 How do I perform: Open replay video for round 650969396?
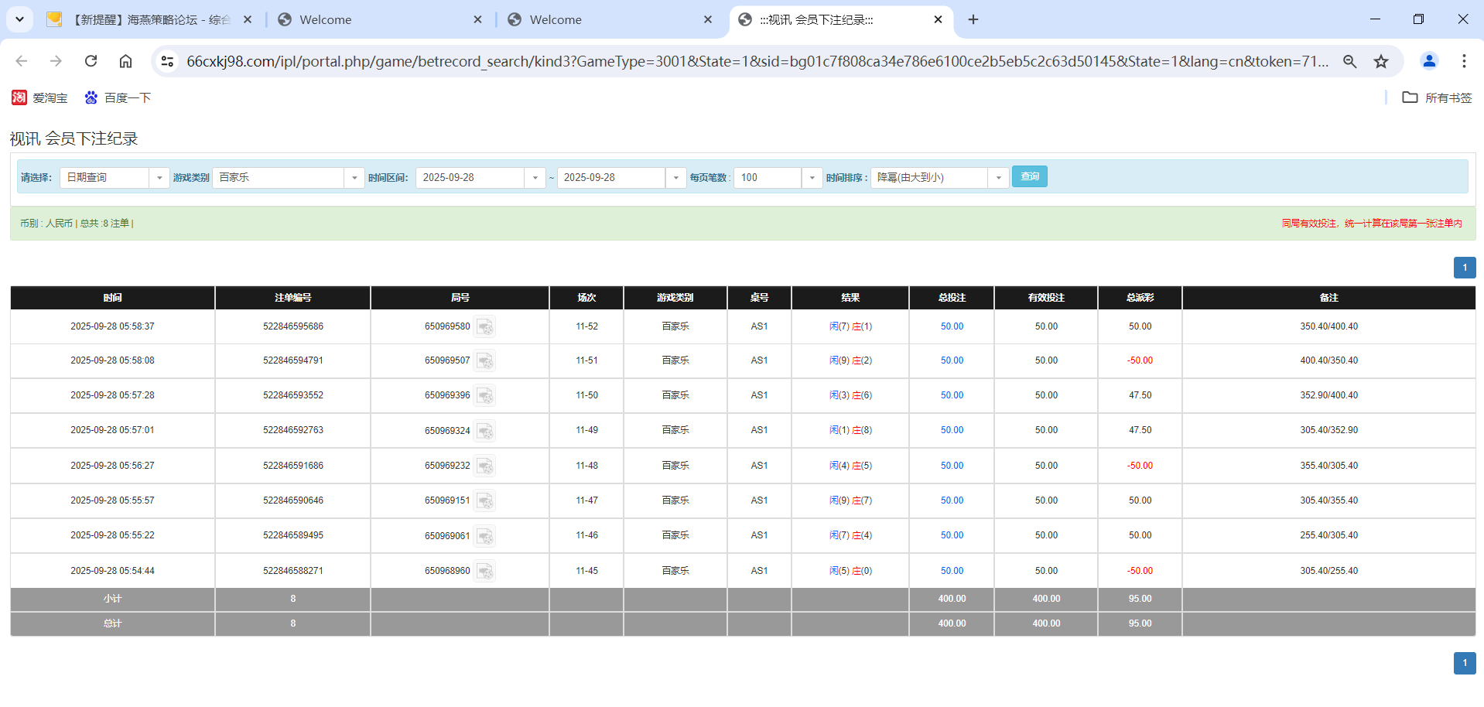(485, 396)
